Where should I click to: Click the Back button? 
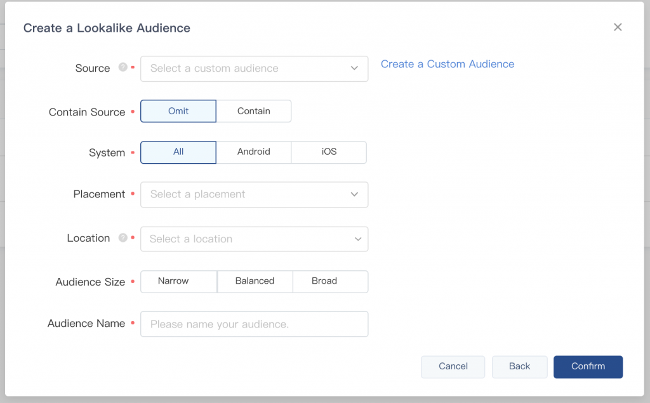pyautogui.click(x=519, y=367)
